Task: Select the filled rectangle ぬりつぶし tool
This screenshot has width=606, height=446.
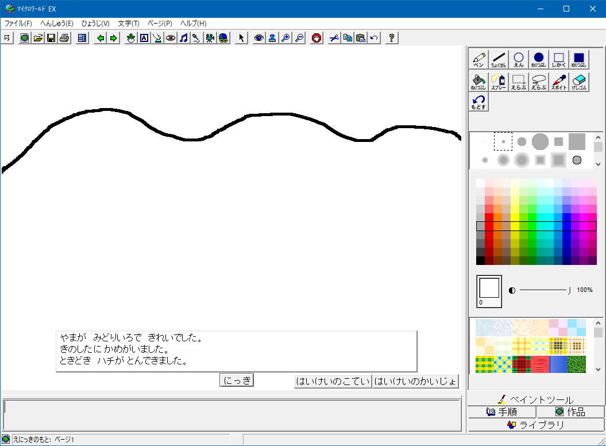Action: (579, 59)
